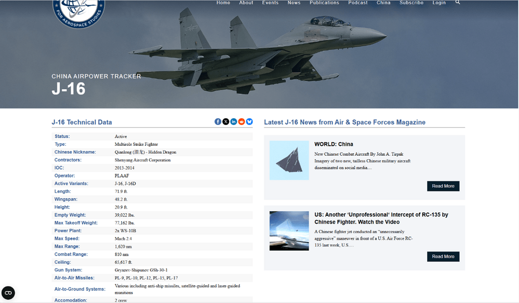Open the Home menu item
Viewport: 519px width, 303px height.
click(x=223, y=3)
